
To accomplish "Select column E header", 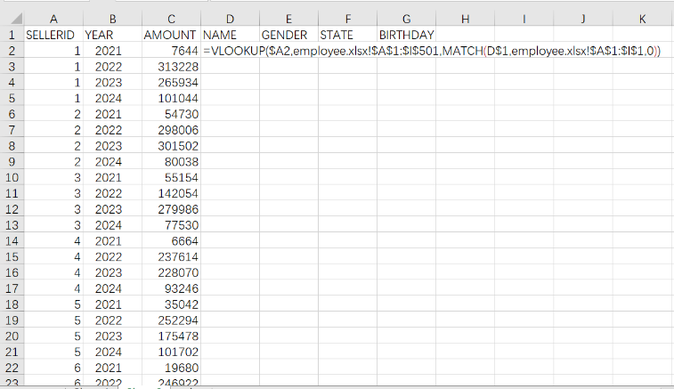I will 288,19.
